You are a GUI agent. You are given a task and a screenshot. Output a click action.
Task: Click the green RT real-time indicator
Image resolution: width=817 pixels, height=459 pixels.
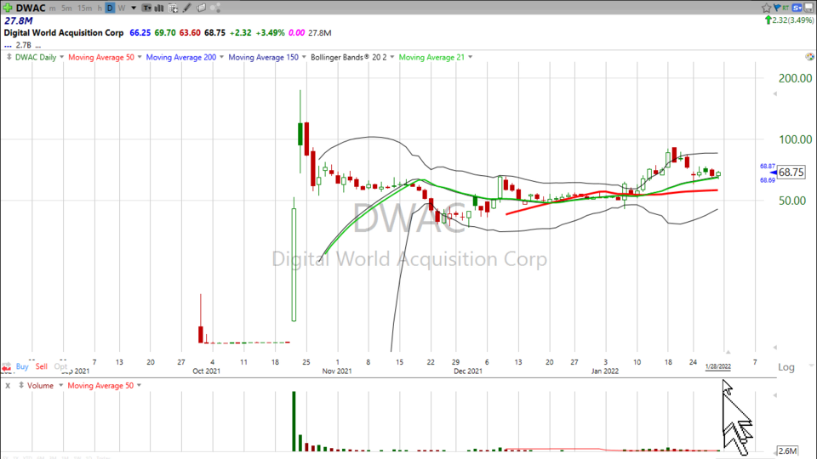coord(786,8)
